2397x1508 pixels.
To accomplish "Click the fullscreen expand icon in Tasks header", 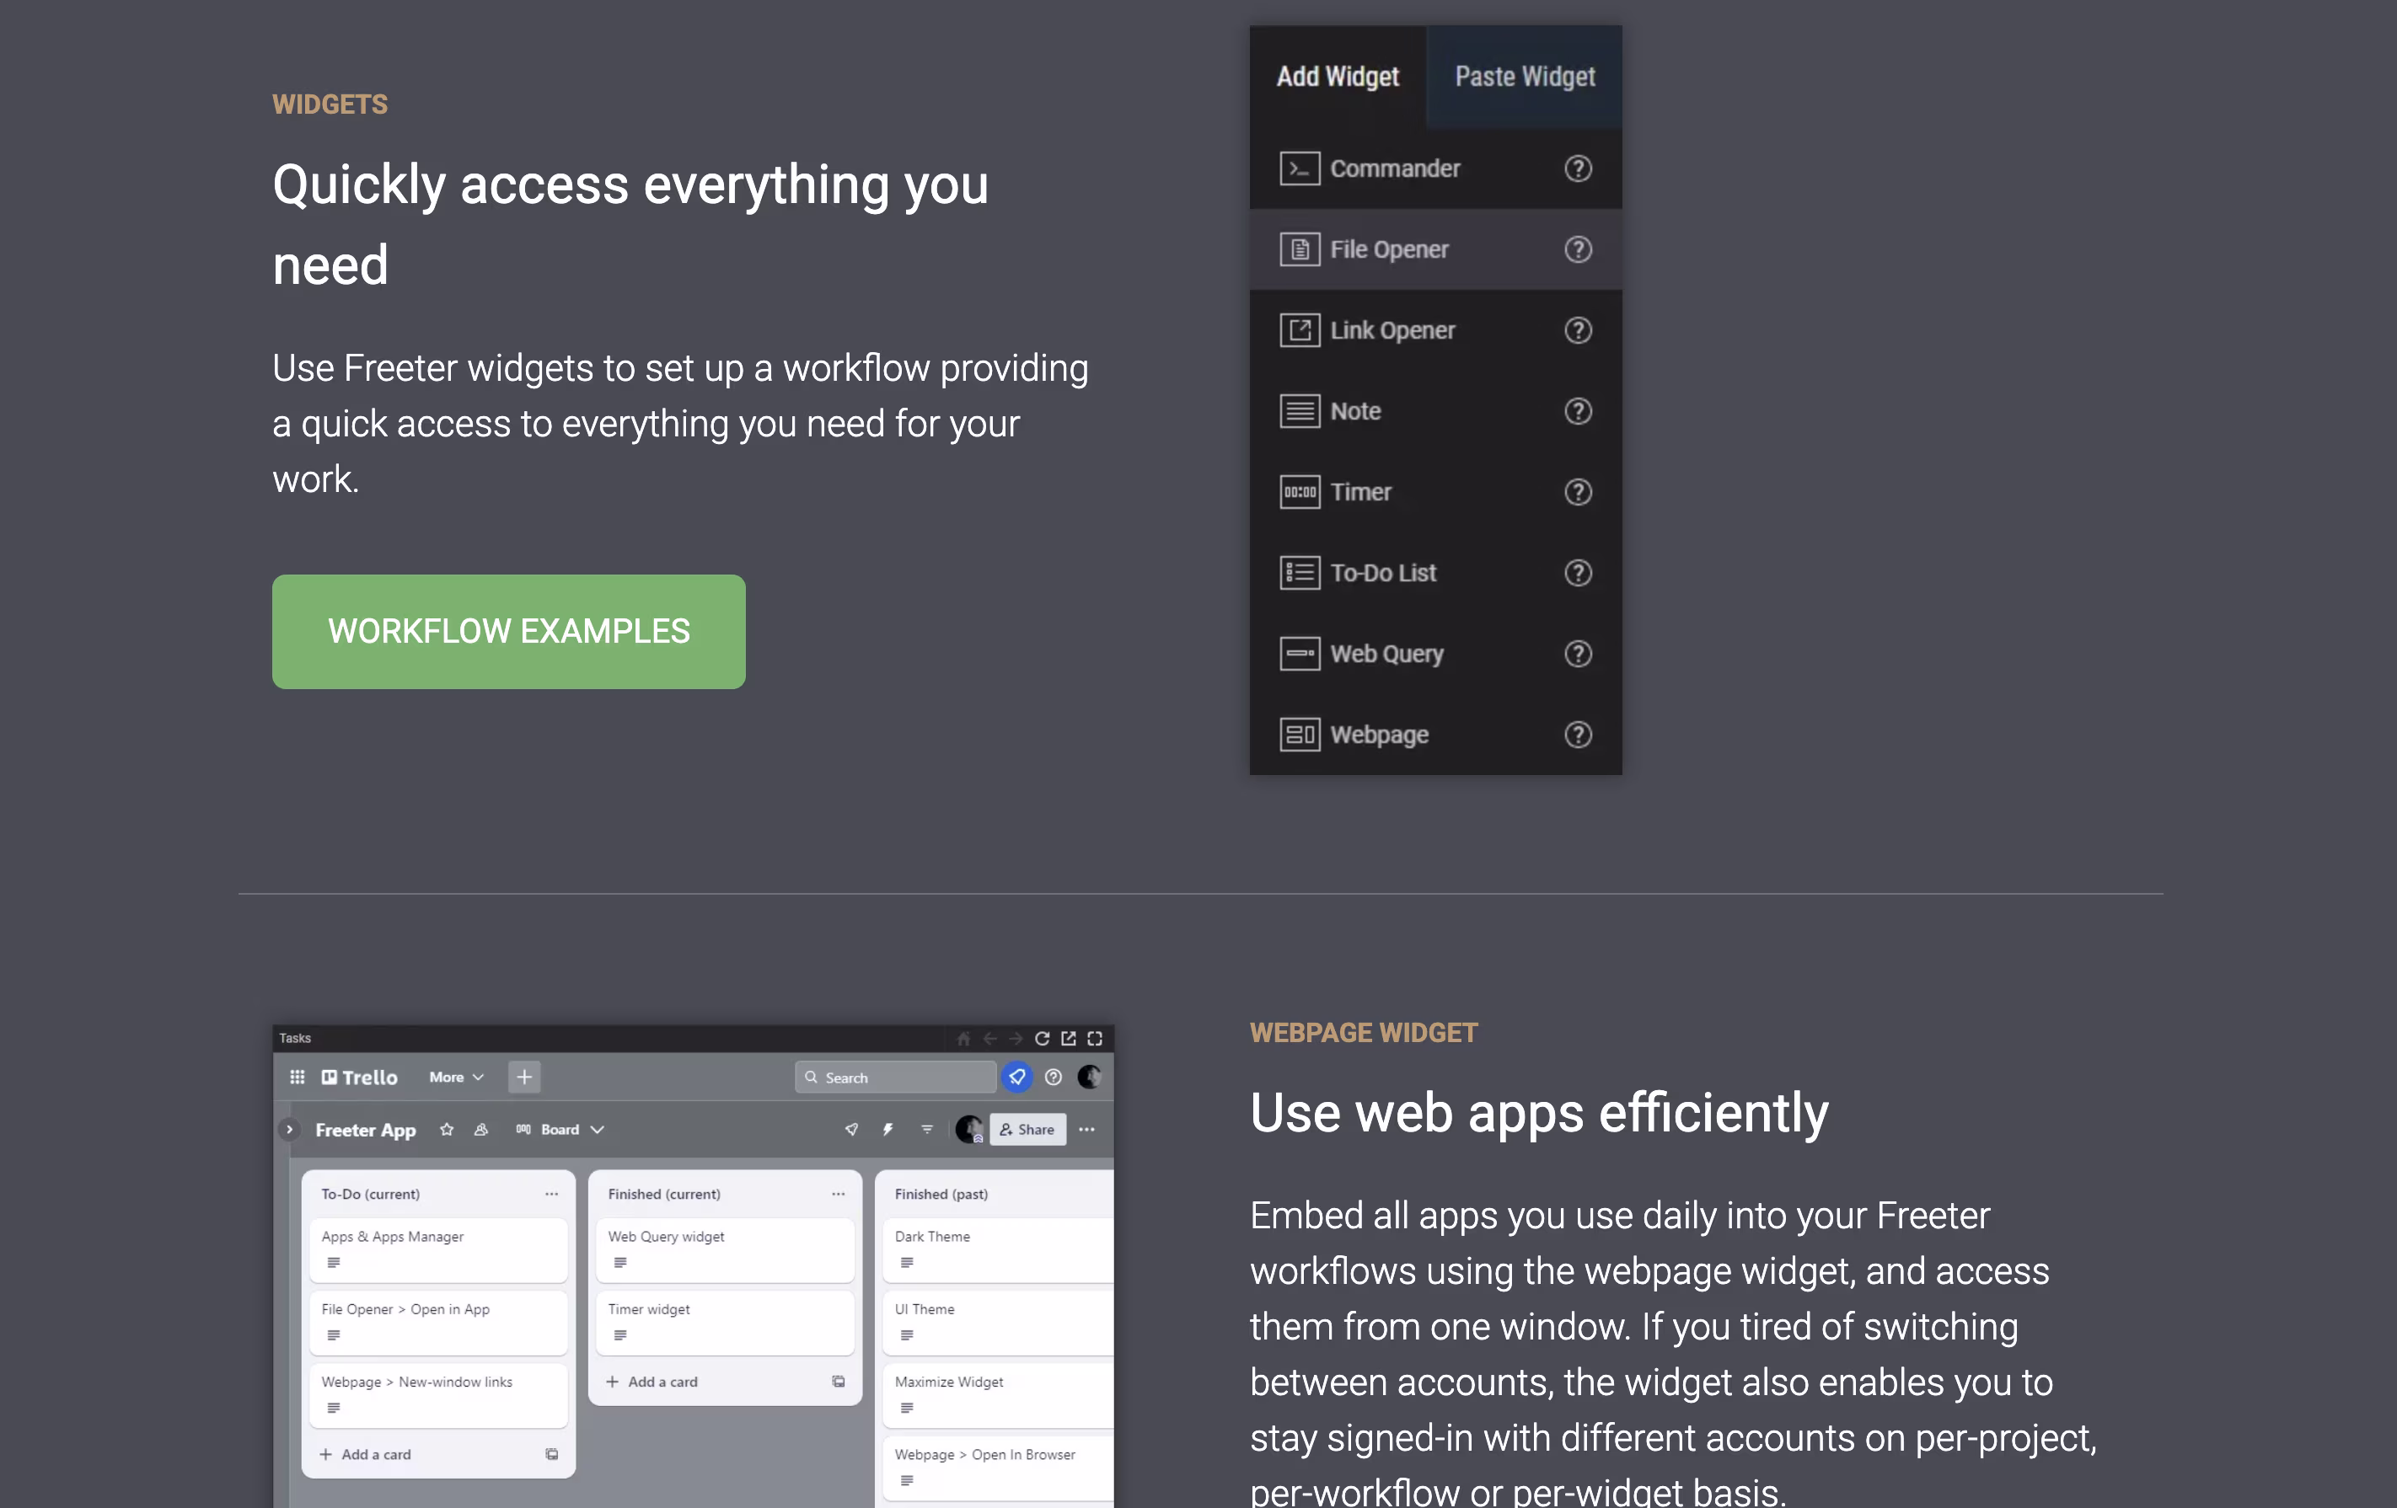I will tap(1094, 1038).
